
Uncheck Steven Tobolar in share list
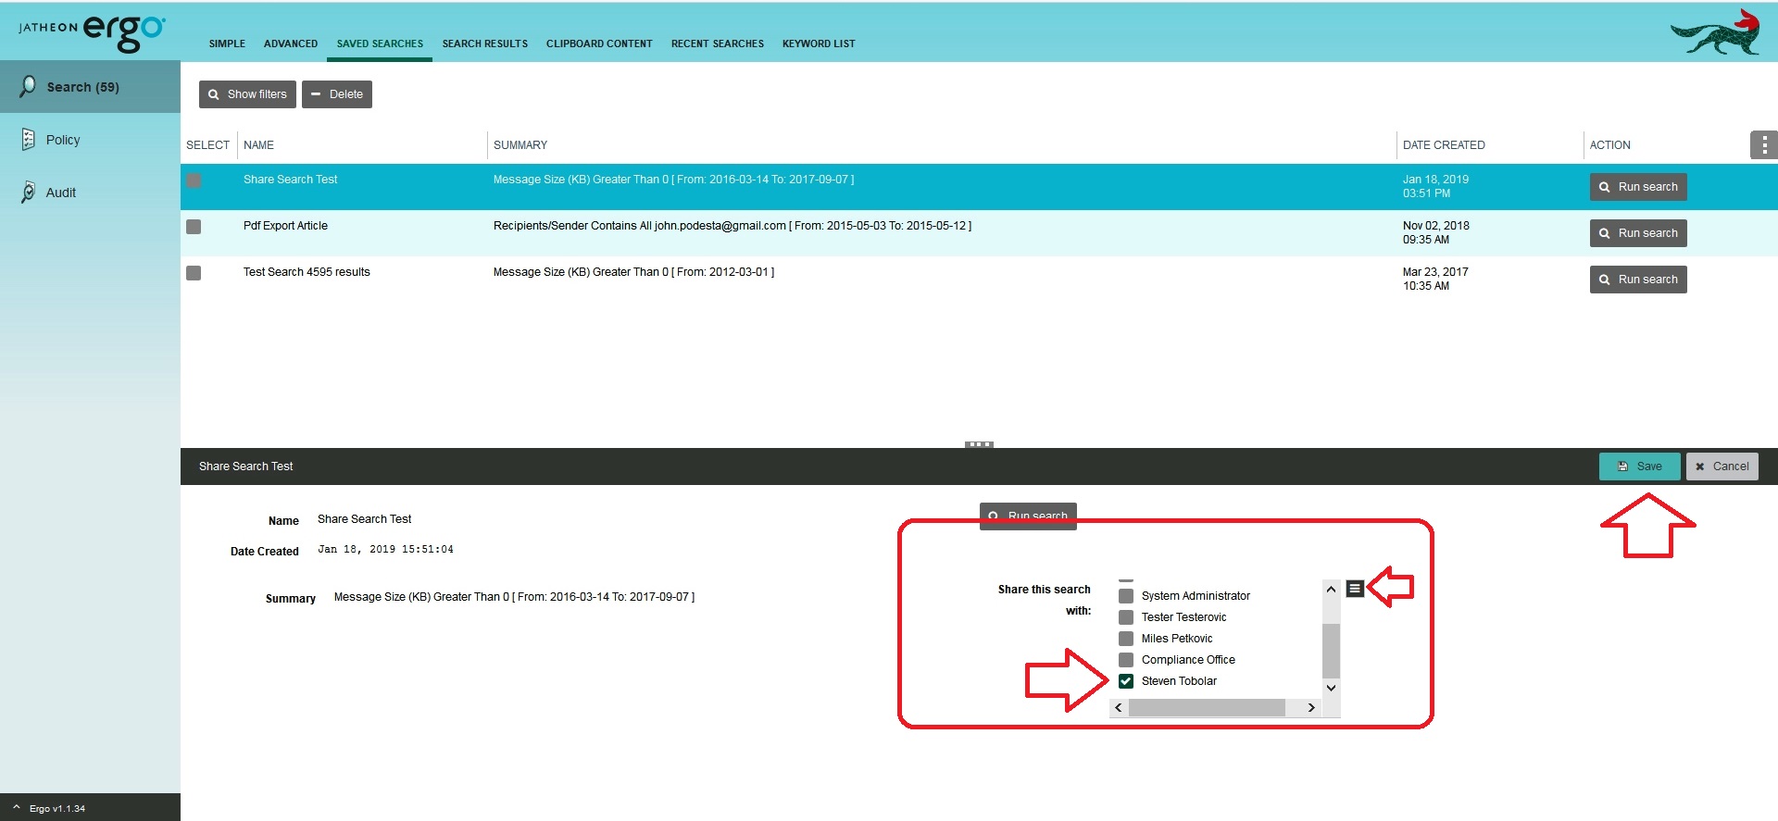1126,681
